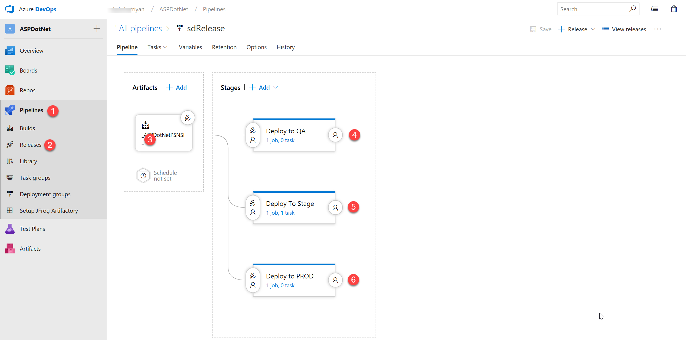Open the more actions ellipsis menu

658,29
